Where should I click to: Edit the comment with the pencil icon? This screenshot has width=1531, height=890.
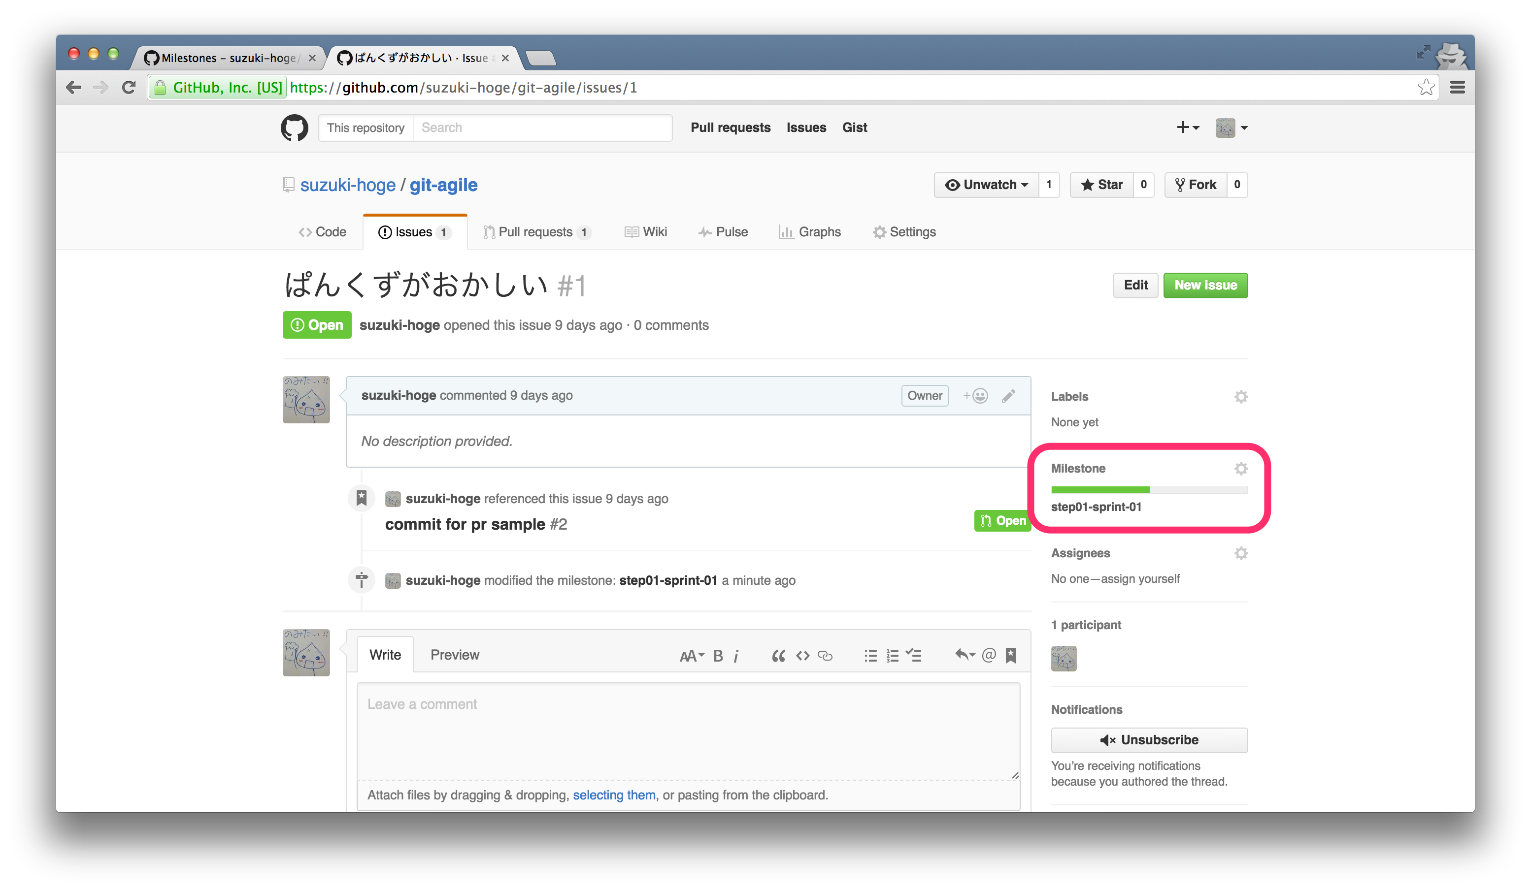point(1008,396)
